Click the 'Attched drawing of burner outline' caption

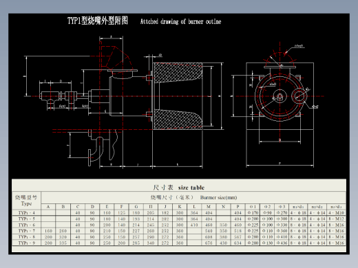pos(180,21)
